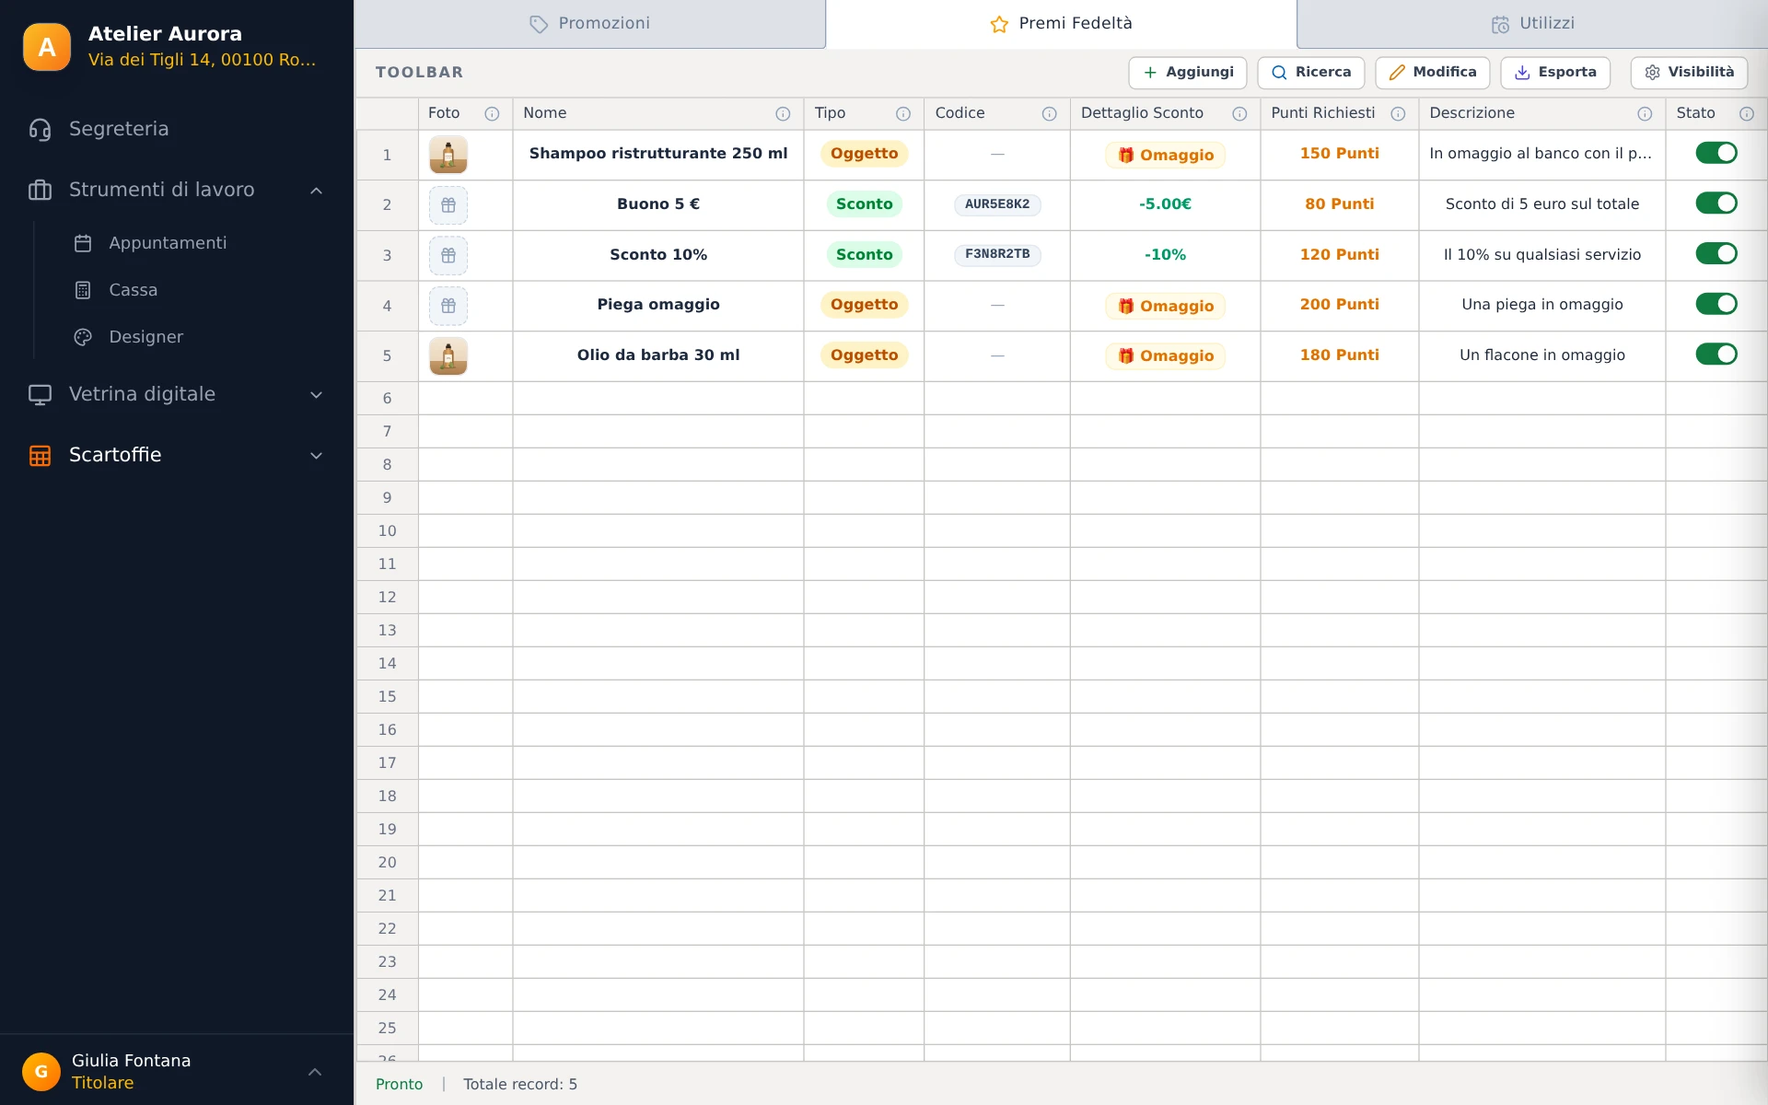Screen dimensions: 1768x1105
Task: Open the Visibilità settings button
Action: tap(1689, 73)
